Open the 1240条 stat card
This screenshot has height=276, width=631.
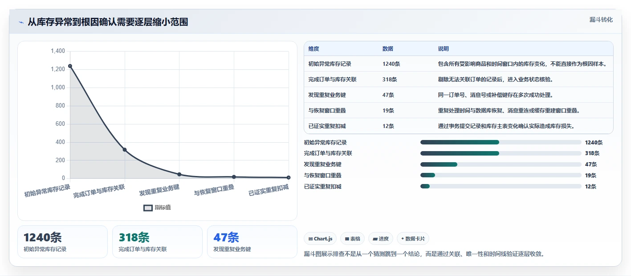click(63, 242)
